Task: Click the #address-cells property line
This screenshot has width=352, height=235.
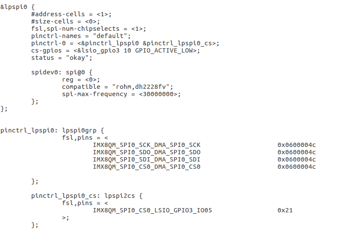Action: click(71, 14)
